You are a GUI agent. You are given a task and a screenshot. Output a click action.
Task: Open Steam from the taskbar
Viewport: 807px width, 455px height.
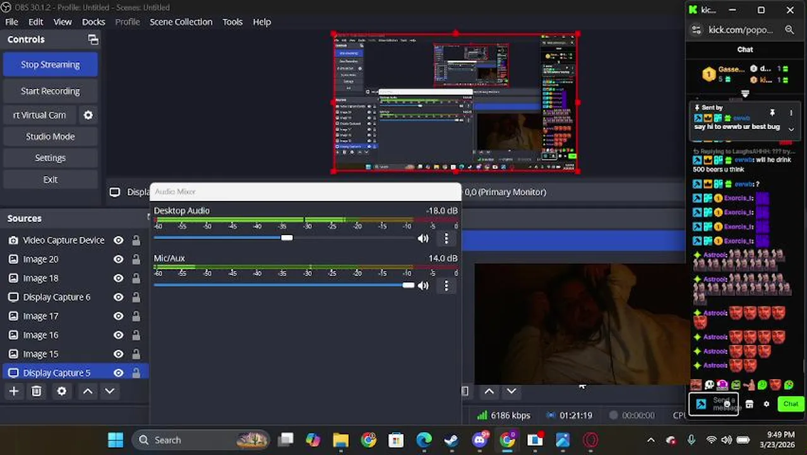[x=451, y=440]
